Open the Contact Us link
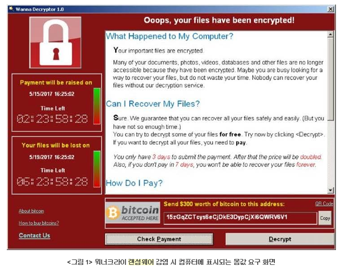Viewport: 349px width, 268px height. click(35, 235)
